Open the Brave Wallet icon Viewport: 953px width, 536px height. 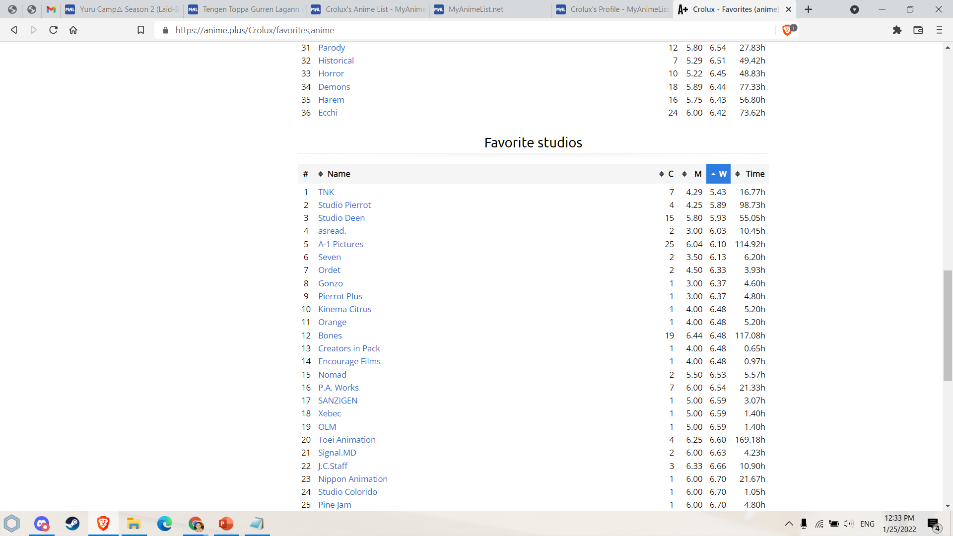918,30
